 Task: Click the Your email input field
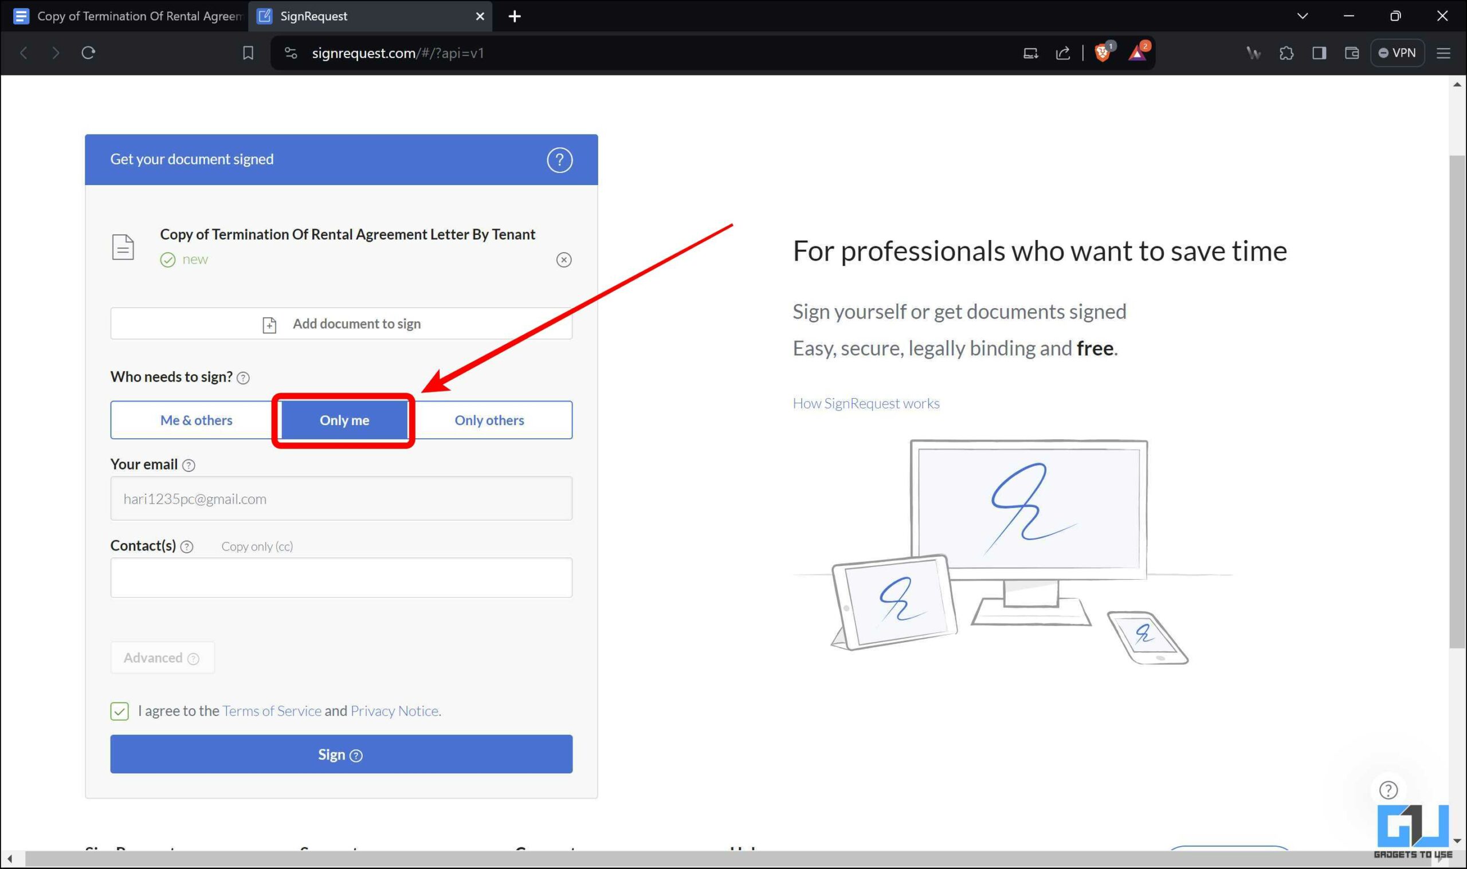(x=341, y=498)
